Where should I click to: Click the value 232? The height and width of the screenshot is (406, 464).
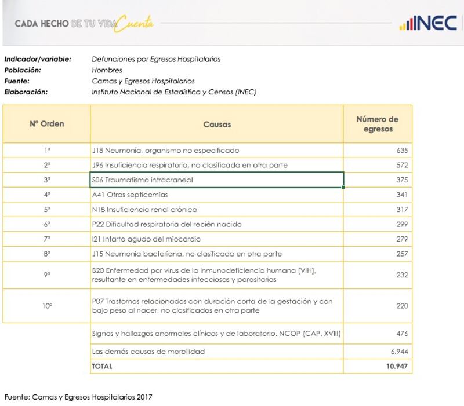pyautogui.click(x=402, y=275)
